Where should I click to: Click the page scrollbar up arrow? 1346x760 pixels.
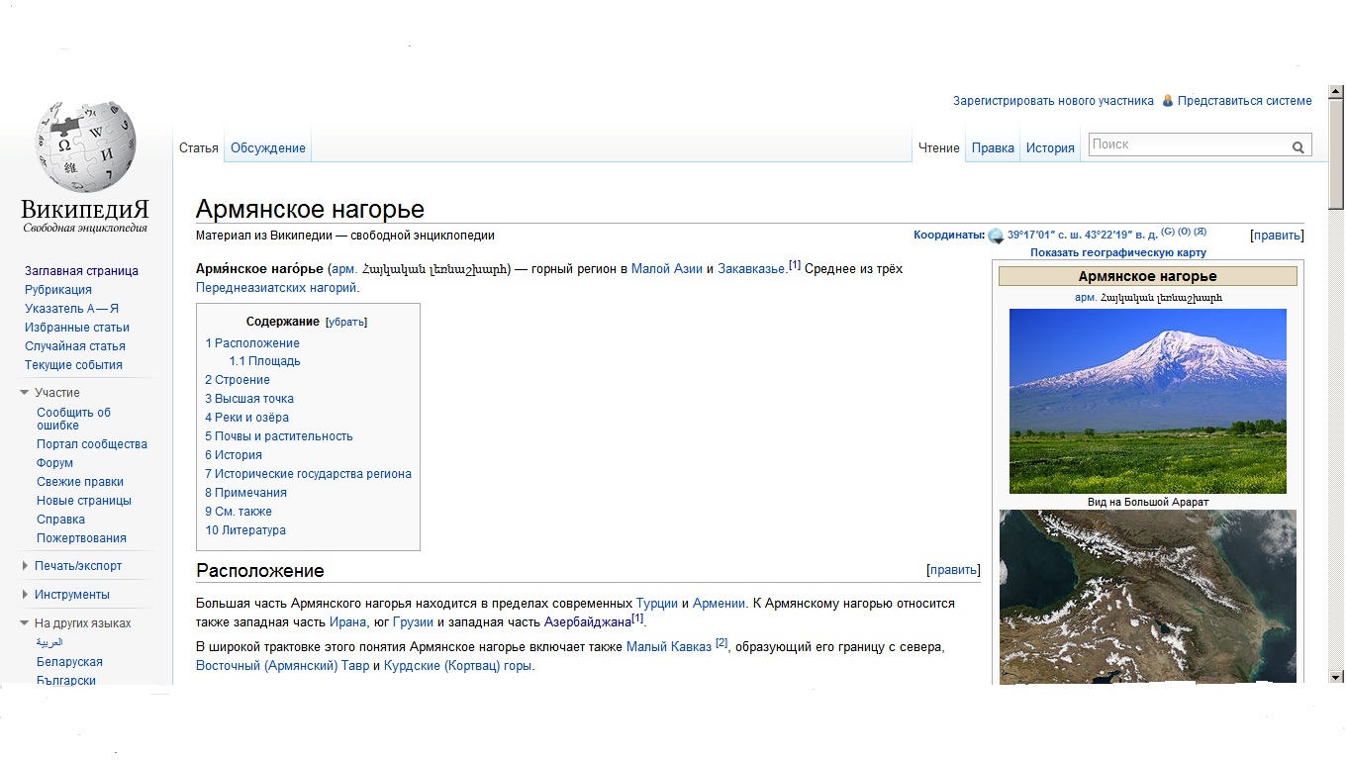1336,93
